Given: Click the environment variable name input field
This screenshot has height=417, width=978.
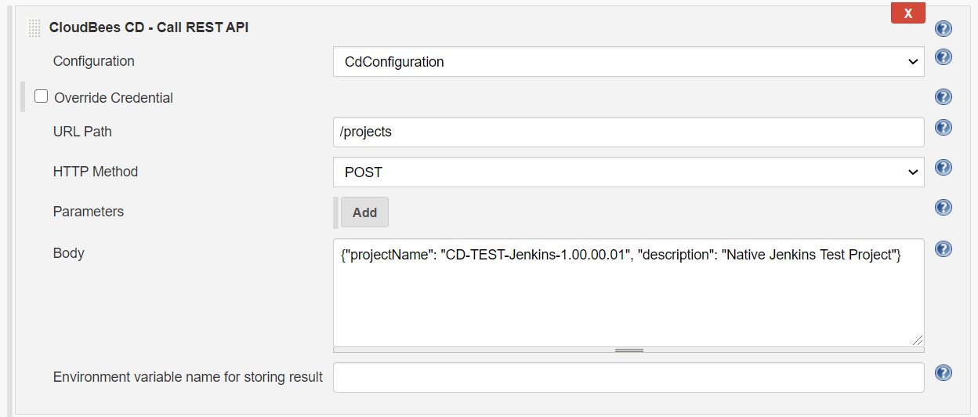Looking at the screenshot, I should tap(628, 377).
